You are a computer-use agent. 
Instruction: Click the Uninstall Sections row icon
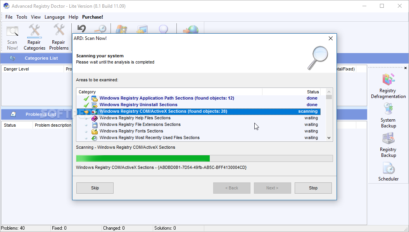tap(95, 105)
